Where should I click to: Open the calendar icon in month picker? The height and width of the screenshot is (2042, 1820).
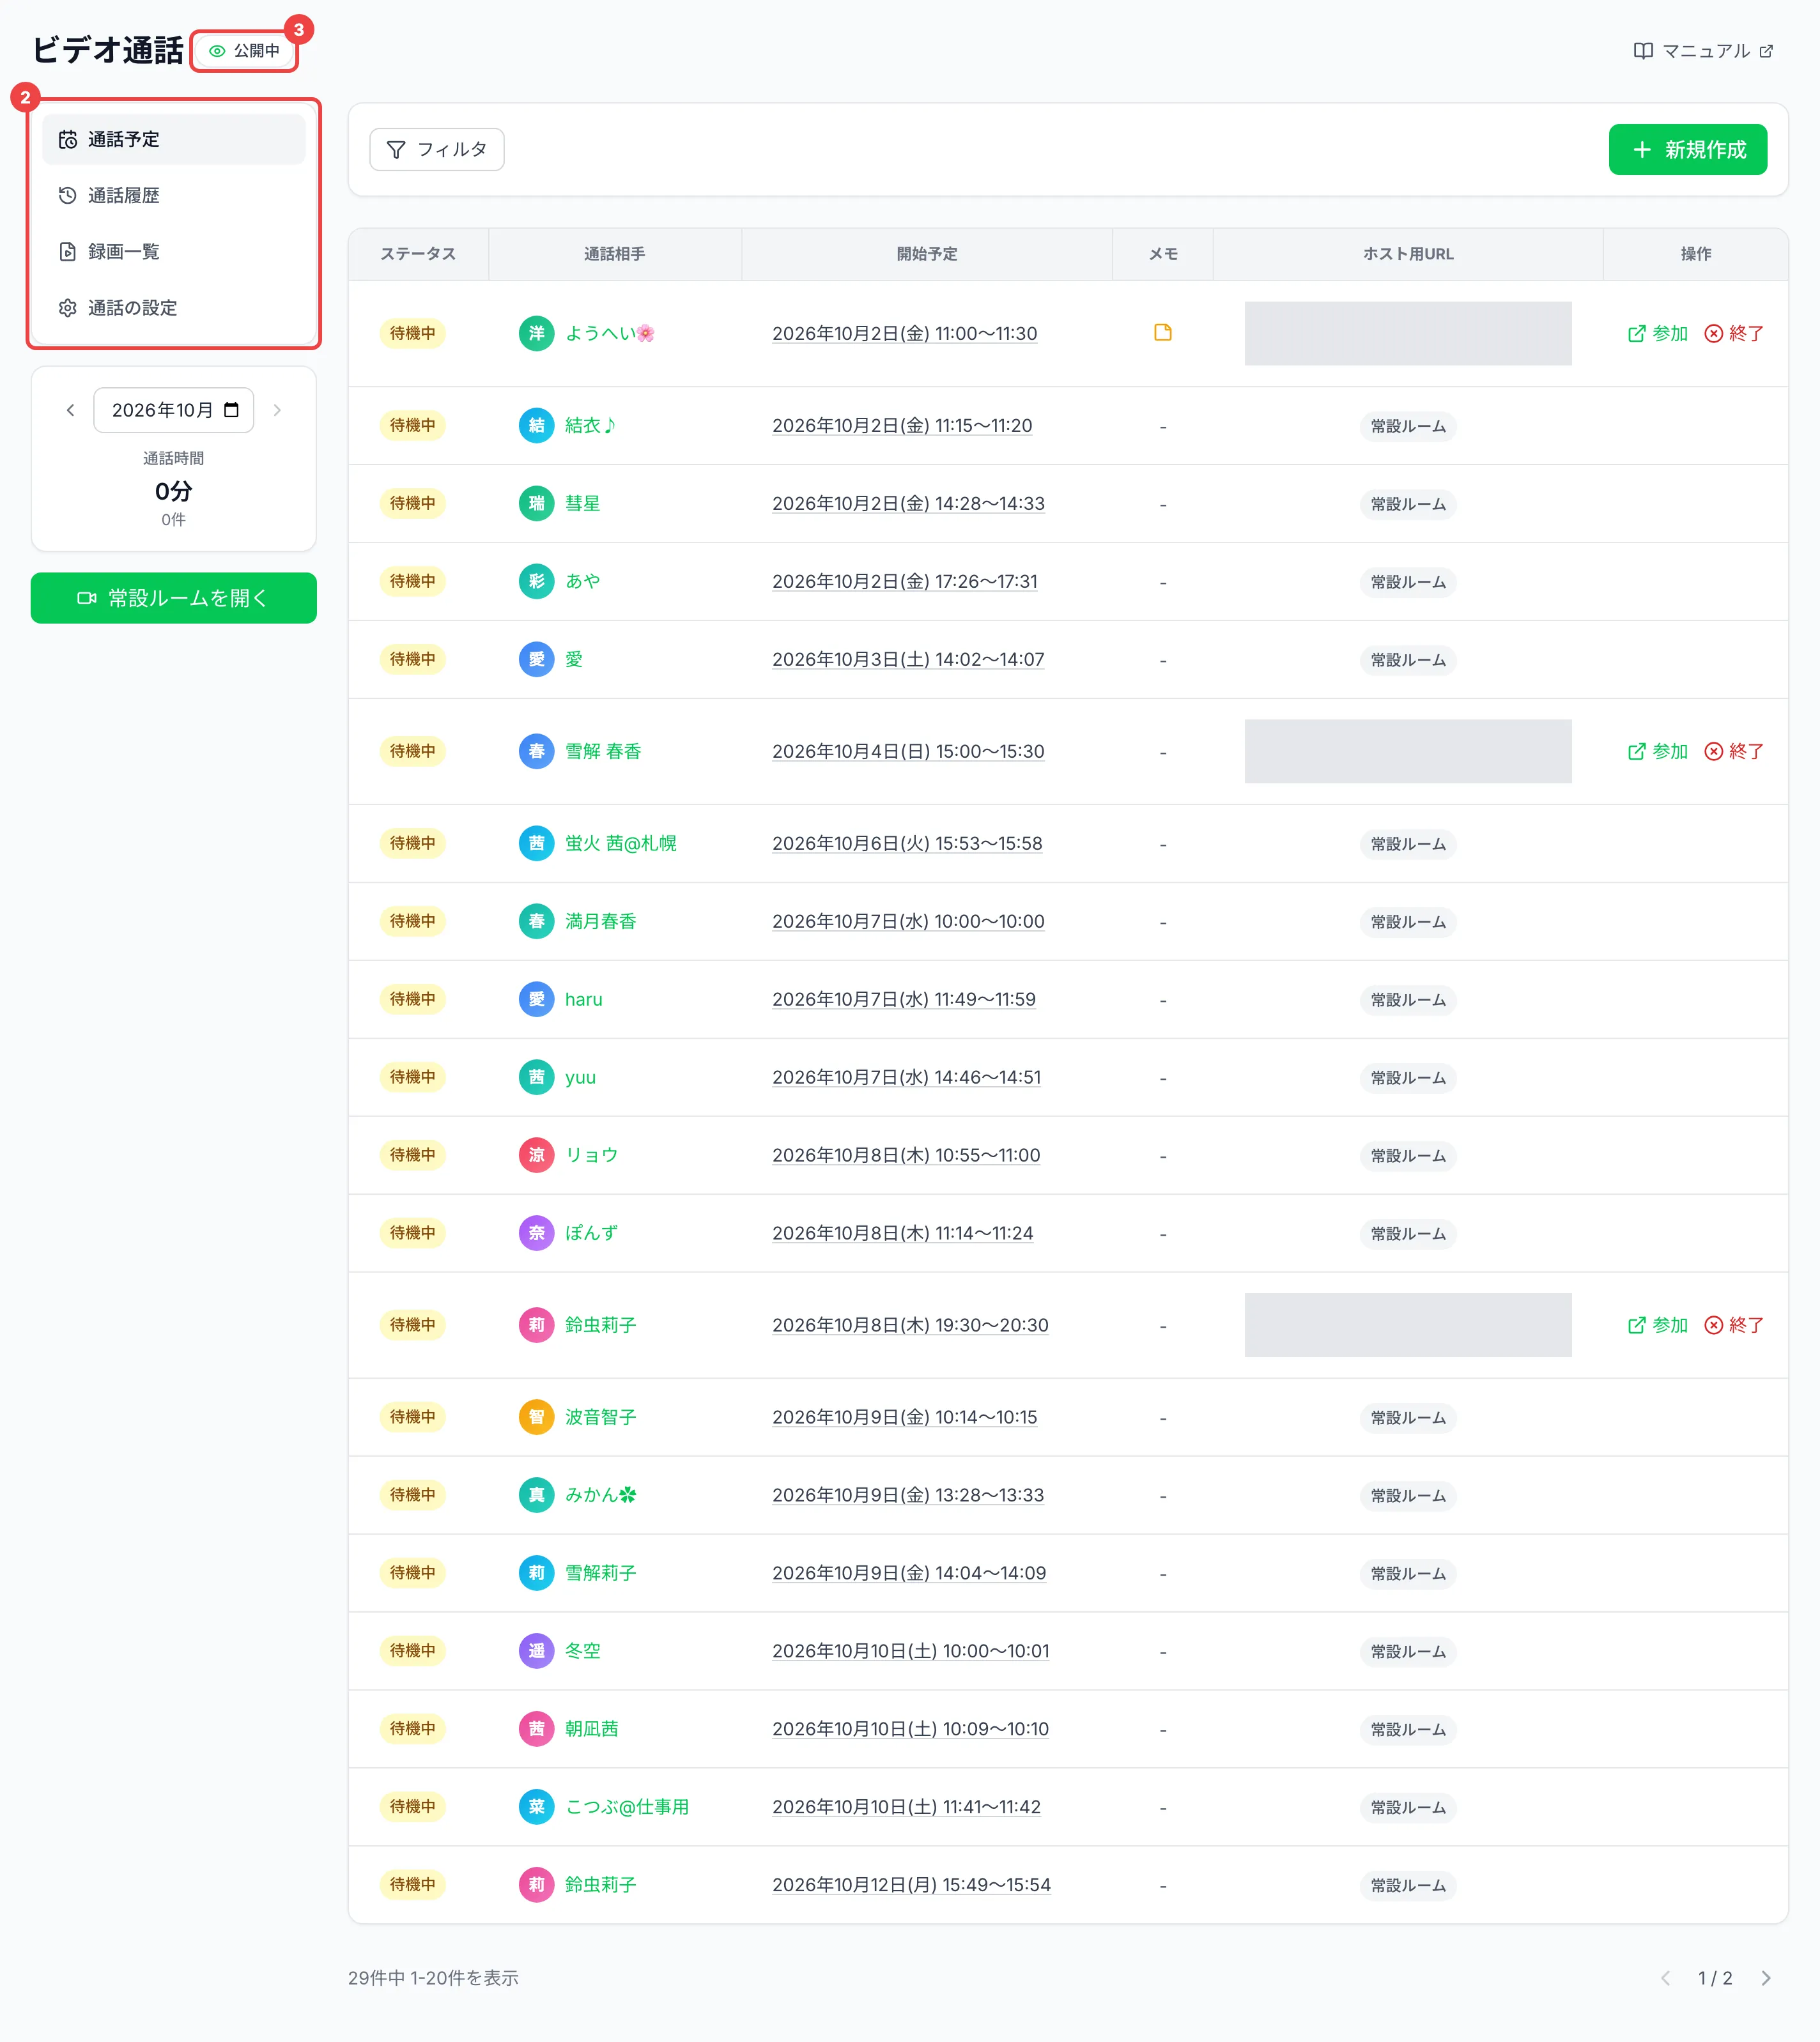(231, 410)
